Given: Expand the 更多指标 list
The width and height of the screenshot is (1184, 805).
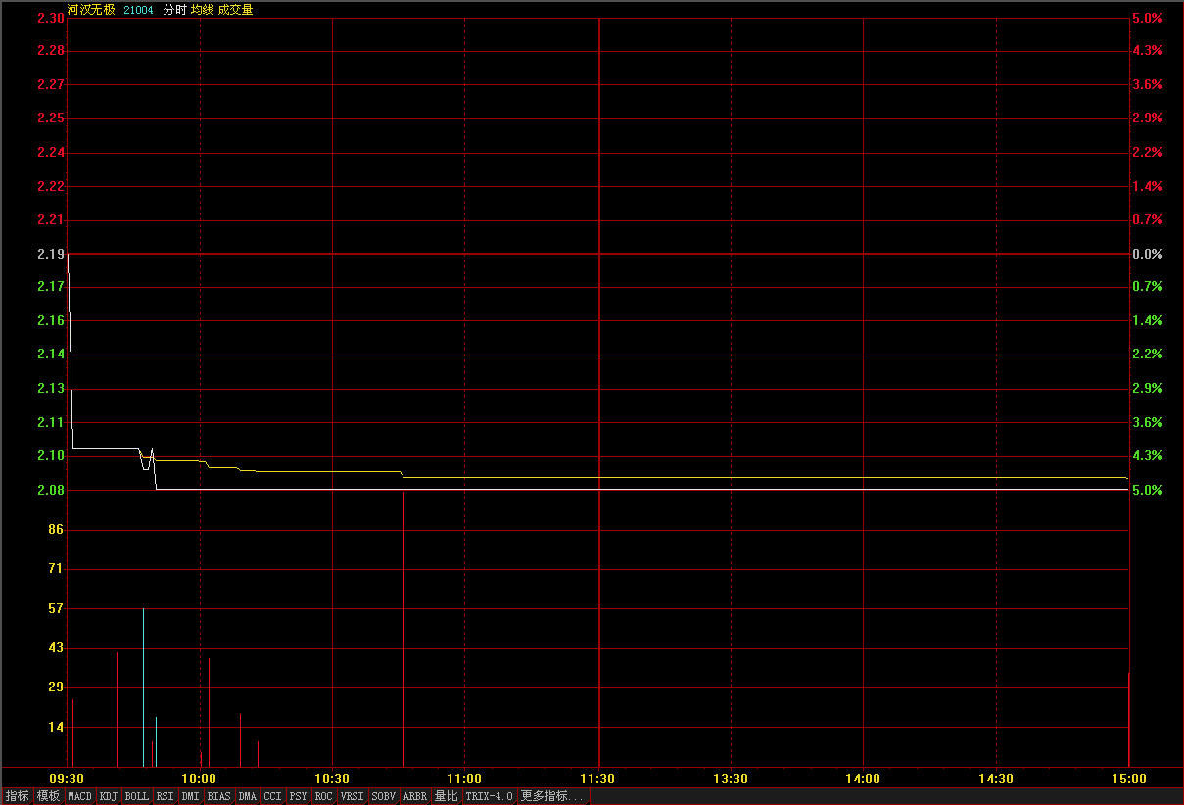Looking at the screenshot, I should click(552, 796).
